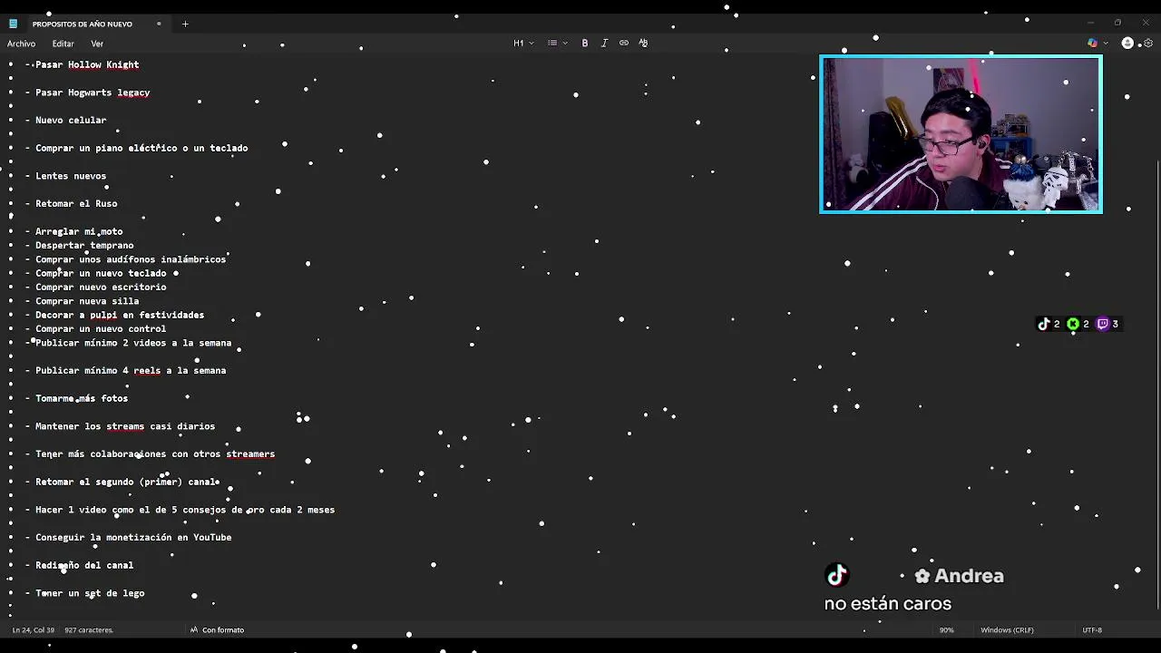Click the line 'Nuevo celular'

pyautogui.click(x=71, y=120)
